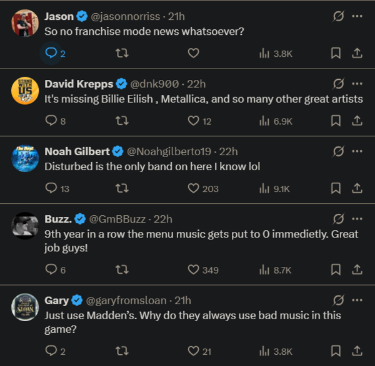Viewport: 375px width, 366px height.
Task: Reply to Buzz's tweet
Action: [x=51, y=269]
